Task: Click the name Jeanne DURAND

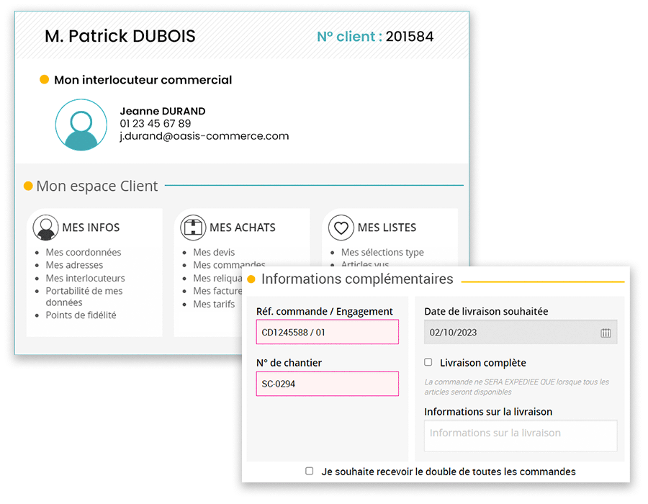Action: [x=163, y=111]
